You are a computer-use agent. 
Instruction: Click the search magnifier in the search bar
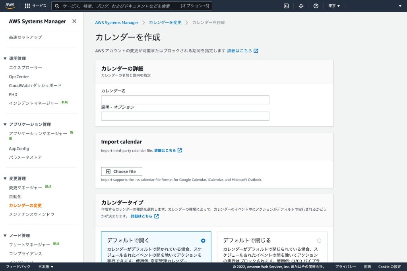[x=58, y=6]
